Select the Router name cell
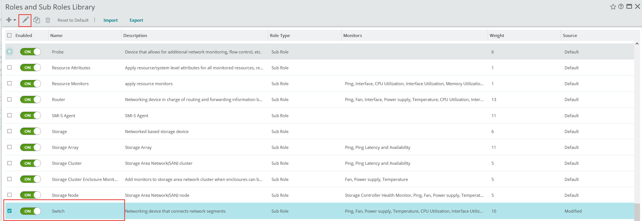The height and width of the screenshot is (221, 642). click(x=58, y=99)
